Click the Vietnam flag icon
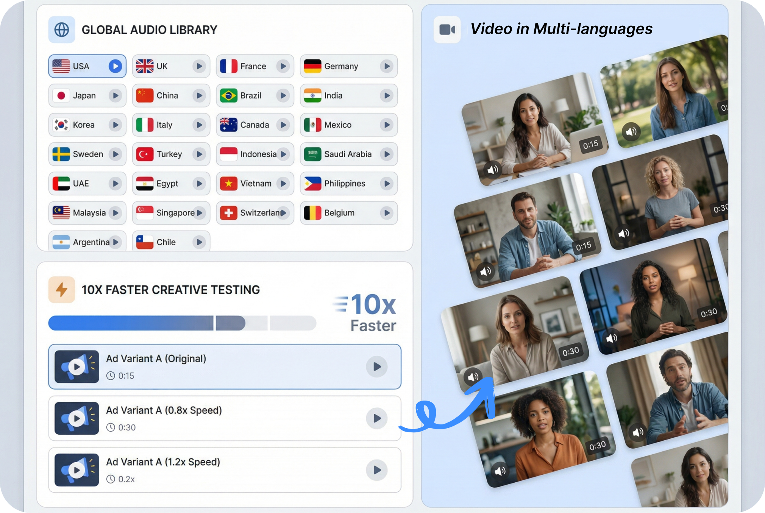The height and width of the screenshot is (513, 765). [228, 183]
